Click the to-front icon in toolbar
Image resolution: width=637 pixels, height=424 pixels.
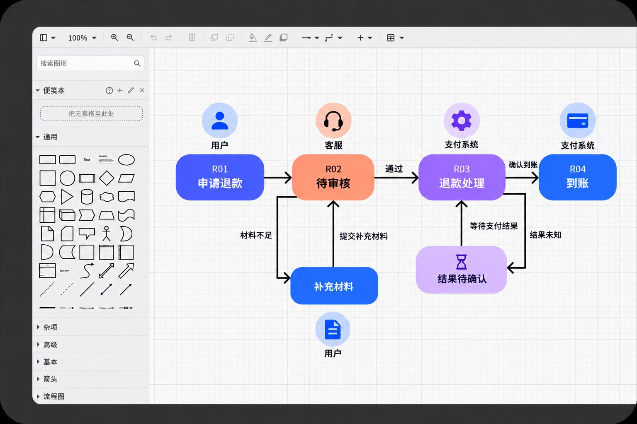[214, 38]
